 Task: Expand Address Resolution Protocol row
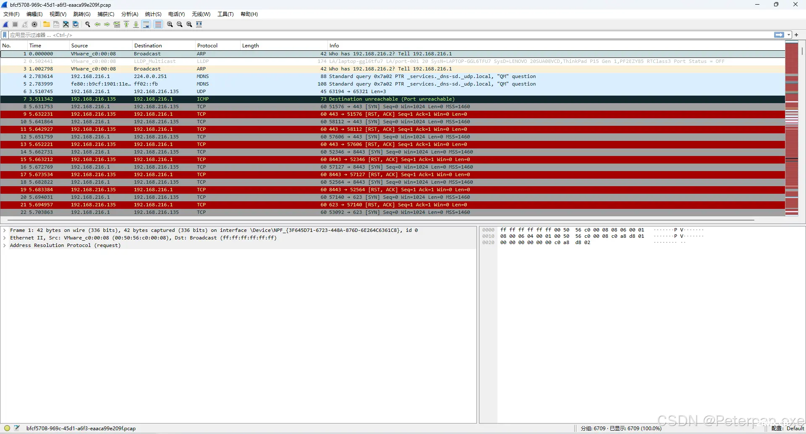point(5,245)
